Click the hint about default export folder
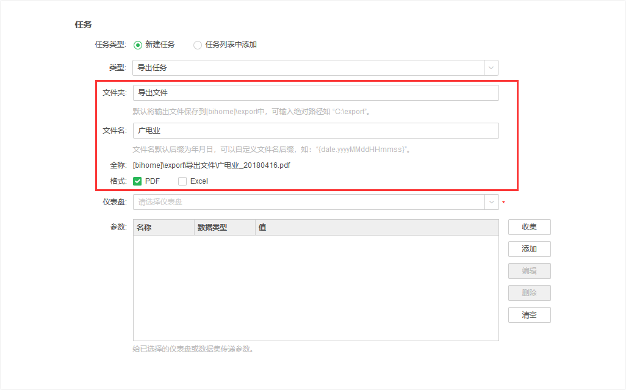Image resolution: width=626 pixels, height=390 pixels. tap(253, 112)
